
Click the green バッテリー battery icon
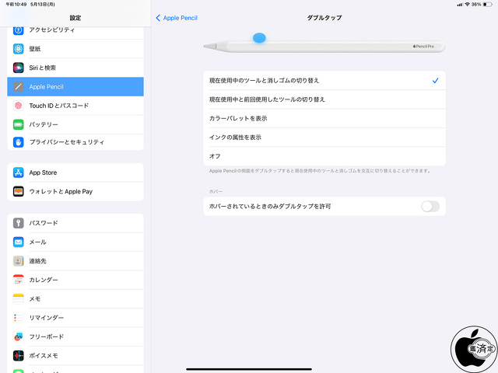tap(19, 124)
